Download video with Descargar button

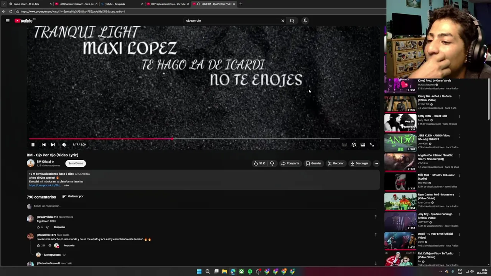(x=359, y=163)
